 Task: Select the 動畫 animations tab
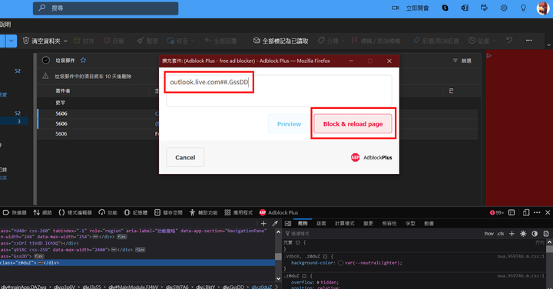point(429,224)
